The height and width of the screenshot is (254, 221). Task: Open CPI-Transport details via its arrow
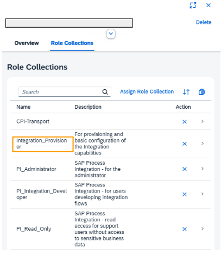pos(203,121)
